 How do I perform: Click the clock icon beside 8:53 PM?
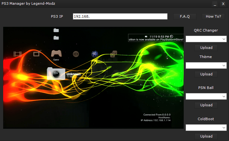click(171, 37)
